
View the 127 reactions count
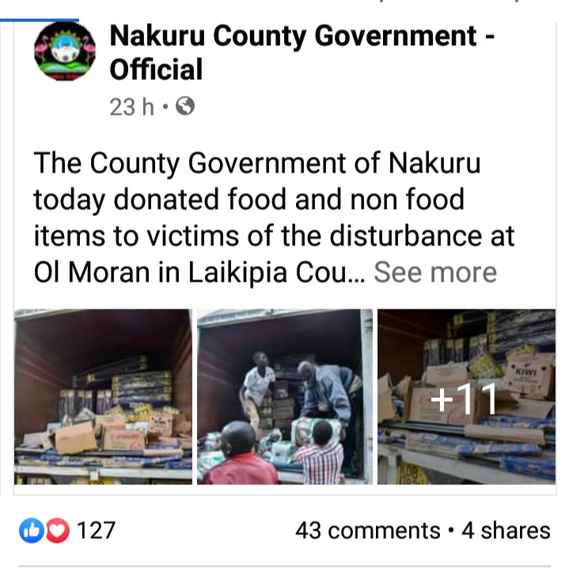(x=97, y=530)
